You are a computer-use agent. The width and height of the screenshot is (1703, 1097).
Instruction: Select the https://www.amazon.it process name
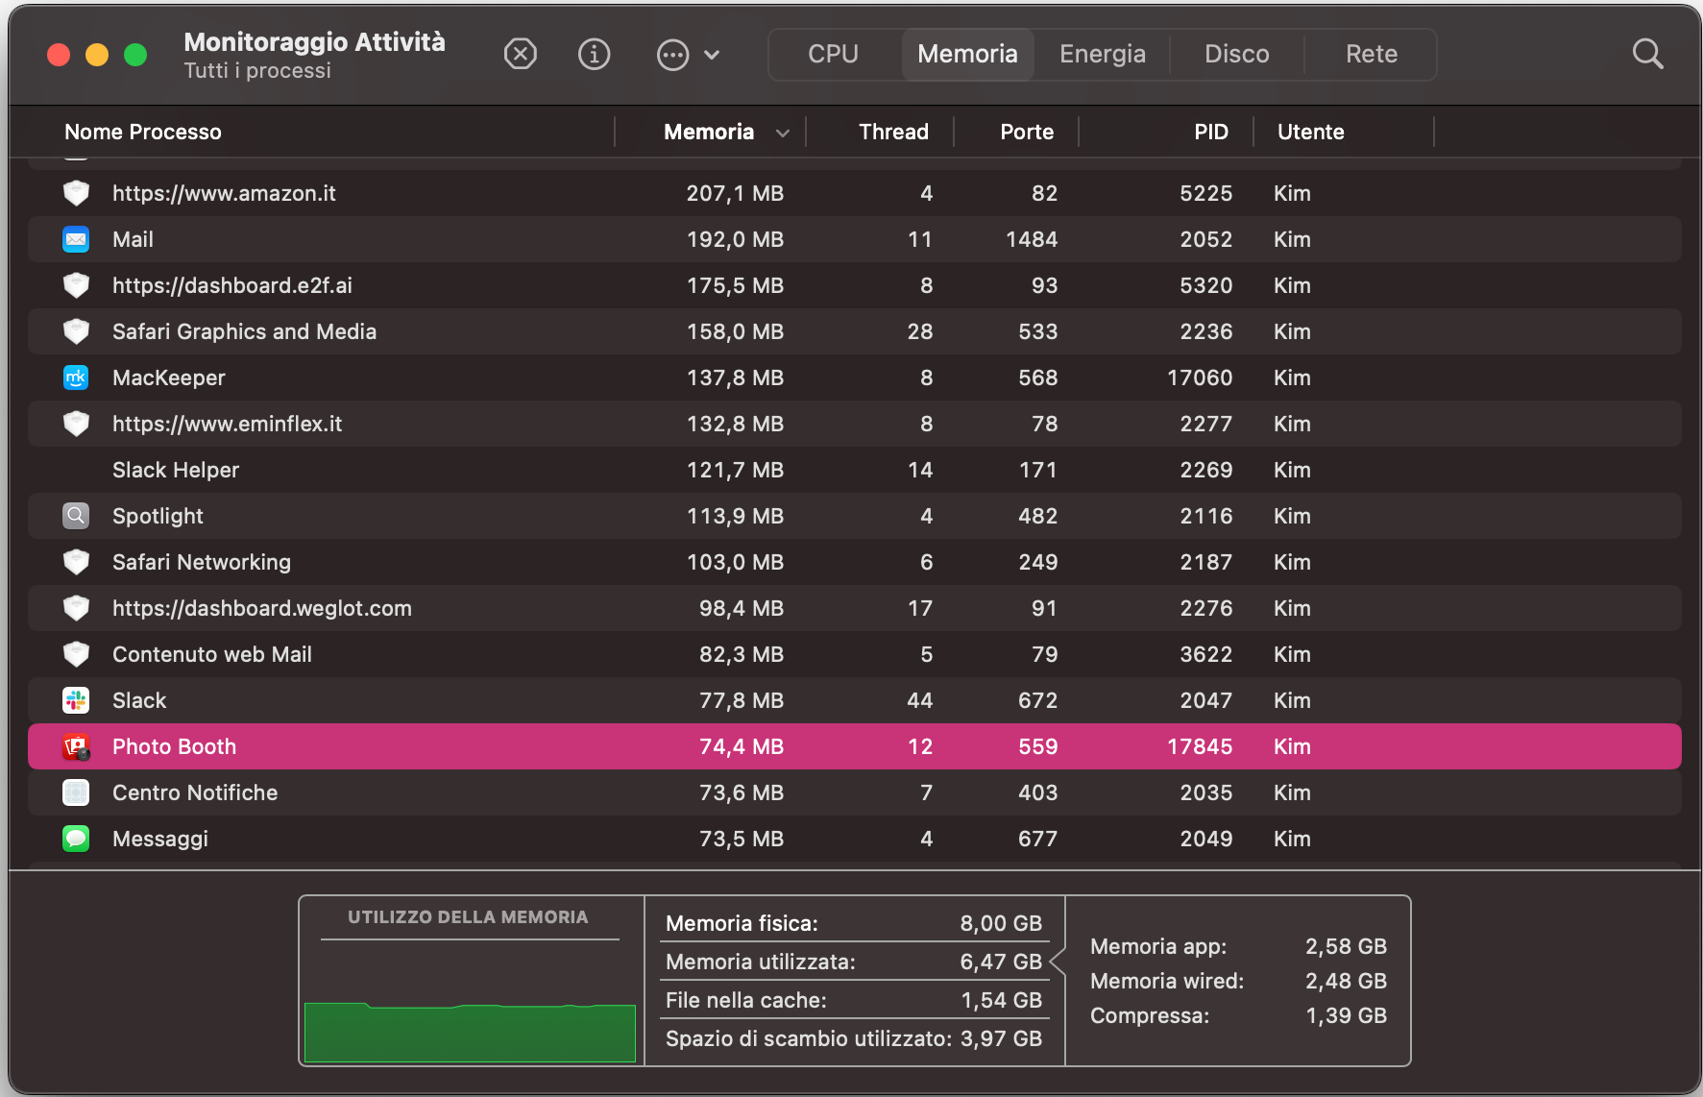224,193
